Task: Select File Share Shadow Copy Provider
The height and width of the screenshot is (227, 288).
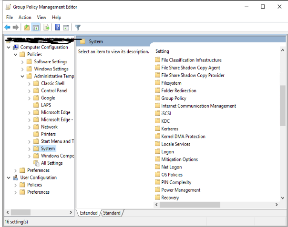Action: tap(193, 75)
